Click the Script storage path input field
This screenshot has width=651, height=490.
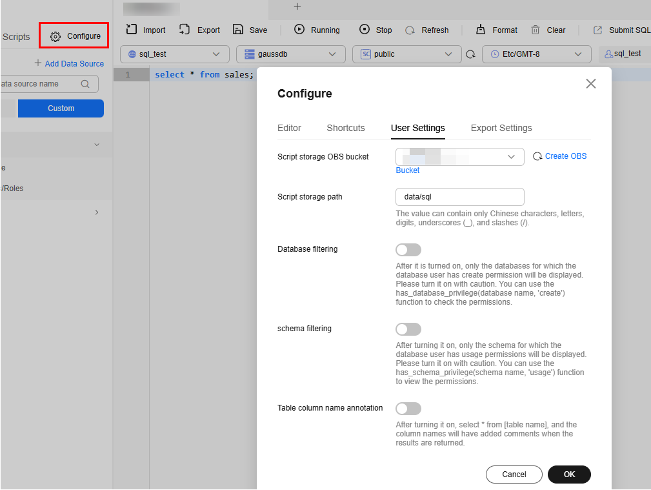[459, 197]
